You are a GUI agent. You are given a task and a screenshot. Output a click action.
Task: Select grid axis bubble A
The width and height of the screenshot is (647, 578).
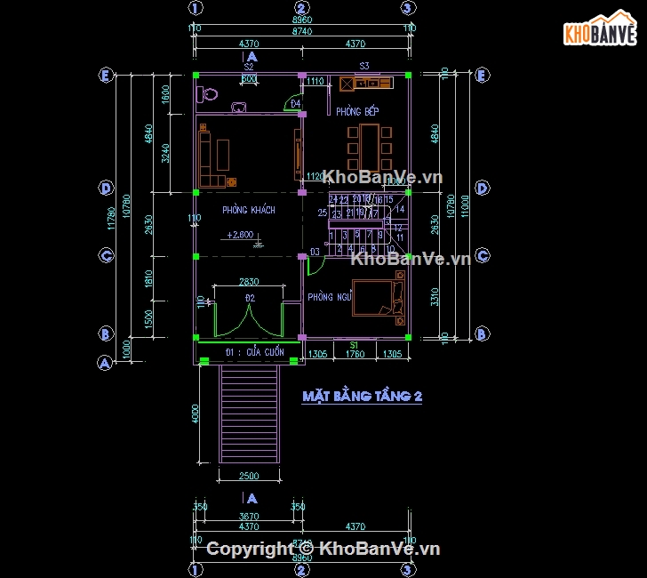(104, 364)
